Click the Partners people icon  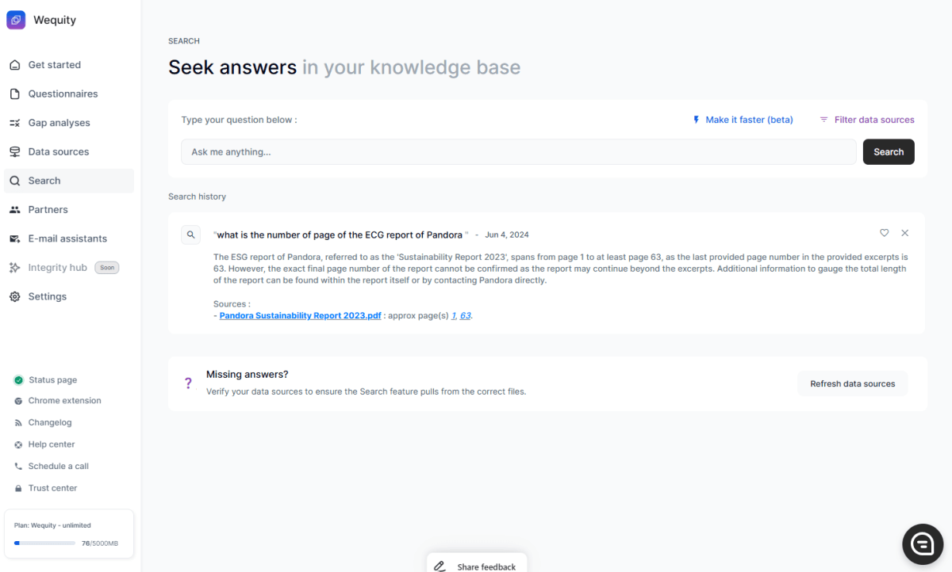(x=14, y=209)
